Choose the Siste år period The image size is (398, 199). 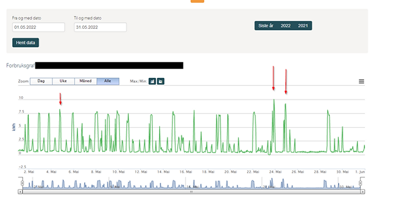point(266,25)
